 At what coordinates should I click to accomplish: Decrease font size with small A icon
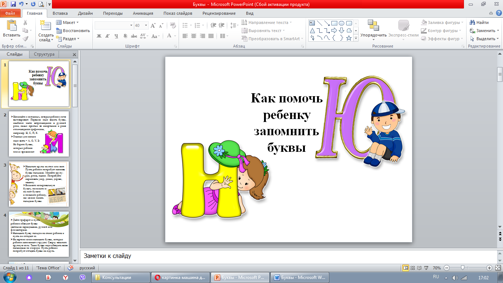162,25
